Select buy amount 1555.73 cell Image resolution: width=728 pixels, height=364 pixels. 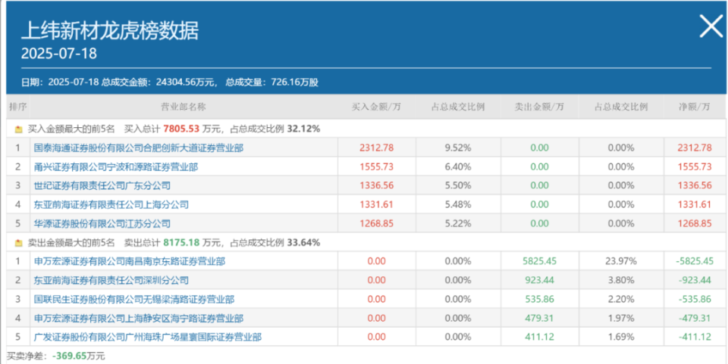click(x=377, y=167)
